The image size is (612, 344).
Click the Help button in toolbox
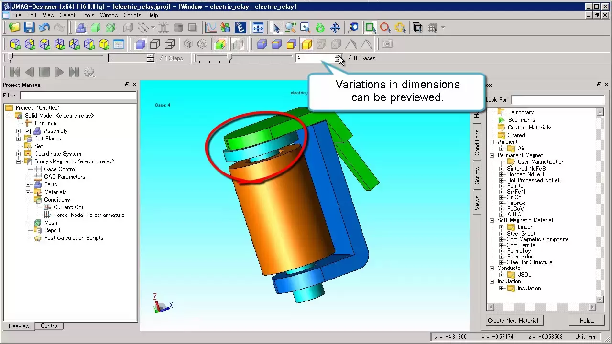[x=586, y=320]
